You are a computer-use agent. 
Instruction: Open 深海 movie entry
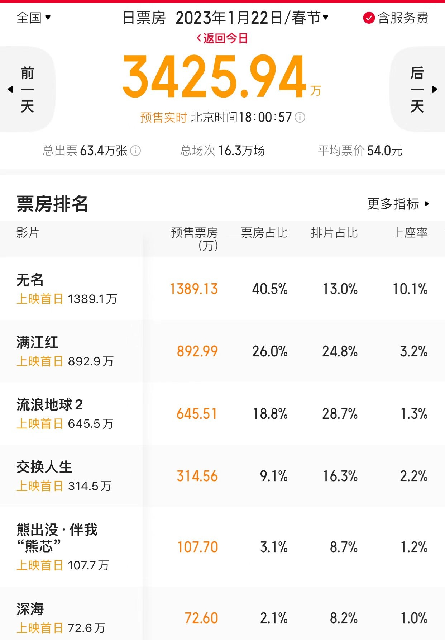[x=30, y=609]
